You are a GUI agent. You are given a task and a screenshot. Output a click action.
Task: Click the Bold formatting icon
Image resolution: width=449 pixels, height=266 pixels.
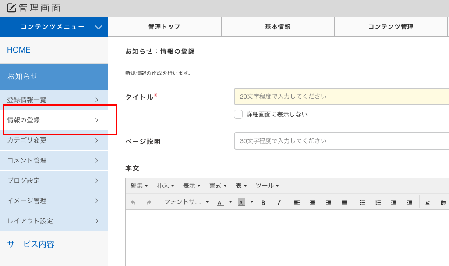(263, 202)
